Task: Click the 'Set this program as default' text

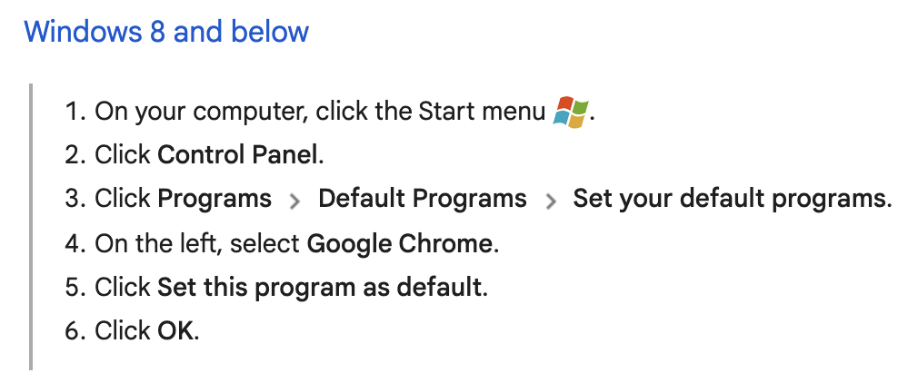Action: pos(320,287)
